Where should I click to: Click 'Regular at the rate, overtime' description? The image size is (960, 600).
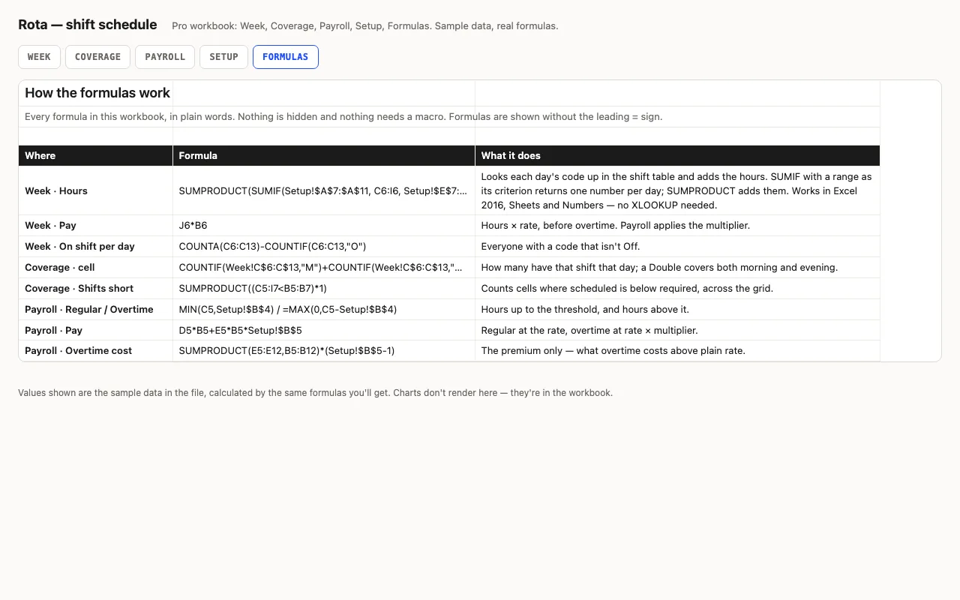point(677,330)
